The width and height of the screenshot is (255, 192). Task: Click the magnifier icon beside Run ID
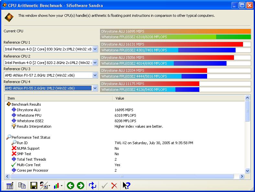tap(14, 143)
